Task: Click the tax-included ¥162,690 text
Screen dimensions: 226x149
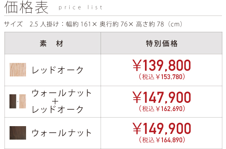Action: tap(162, 109)
